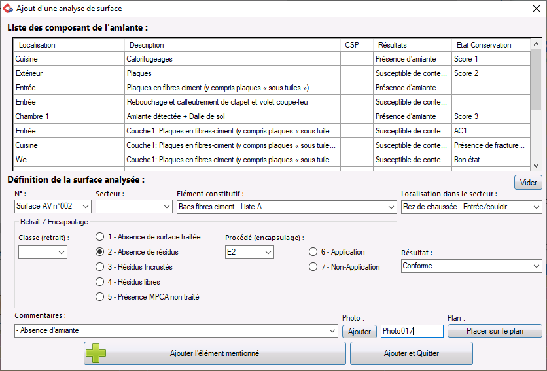
Task: Click 'Ajouter et Quitter' button
Action: pyautogui.click(x=412, y=353)
